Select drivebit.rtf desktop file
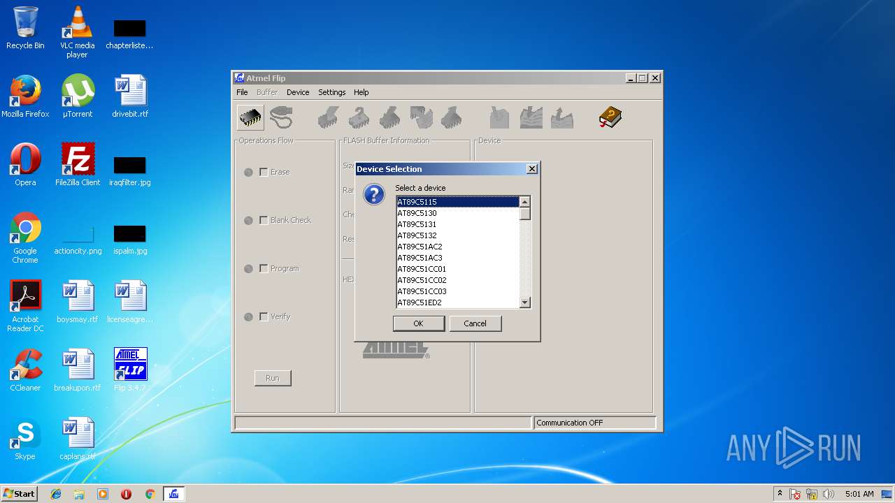 pos(130,96)
